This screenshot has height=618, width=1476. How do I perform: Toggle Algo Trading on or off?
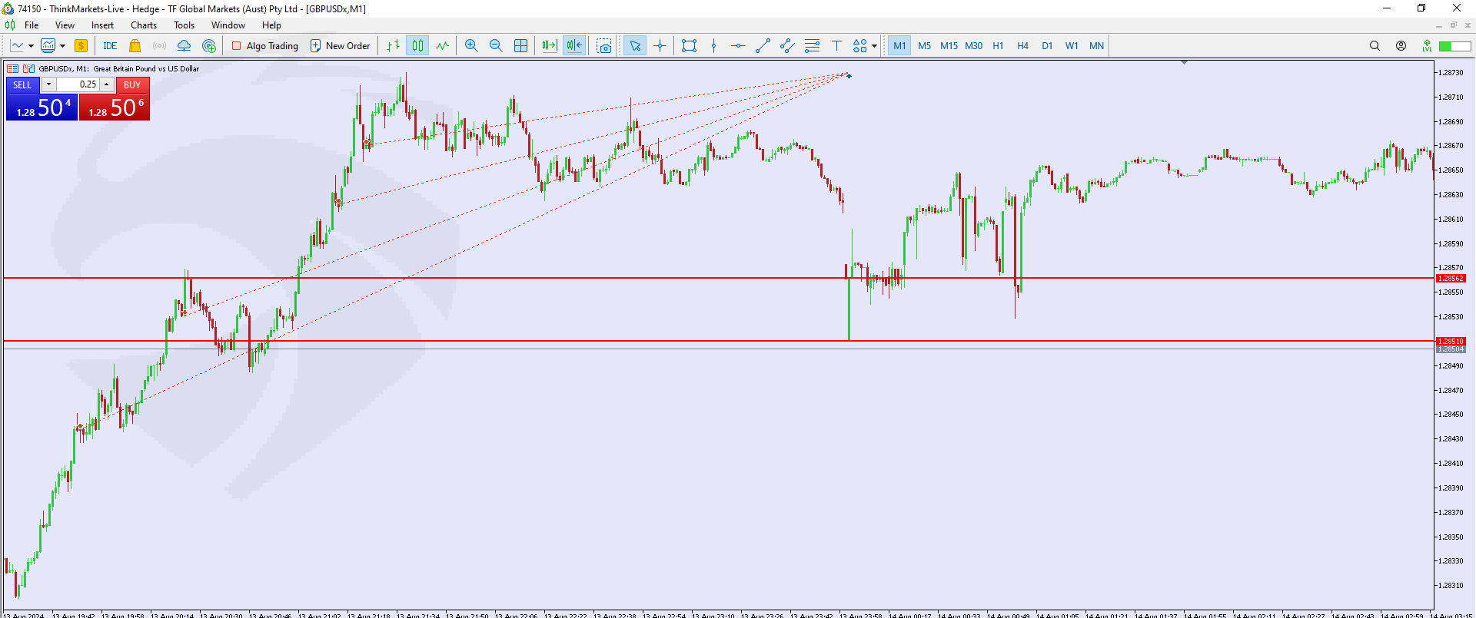(265, 46)
